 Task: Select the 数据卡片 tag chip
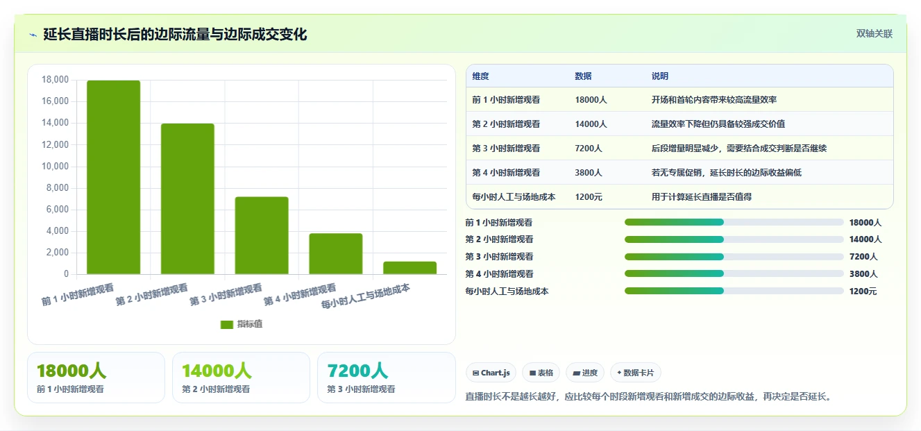(636, 373)
